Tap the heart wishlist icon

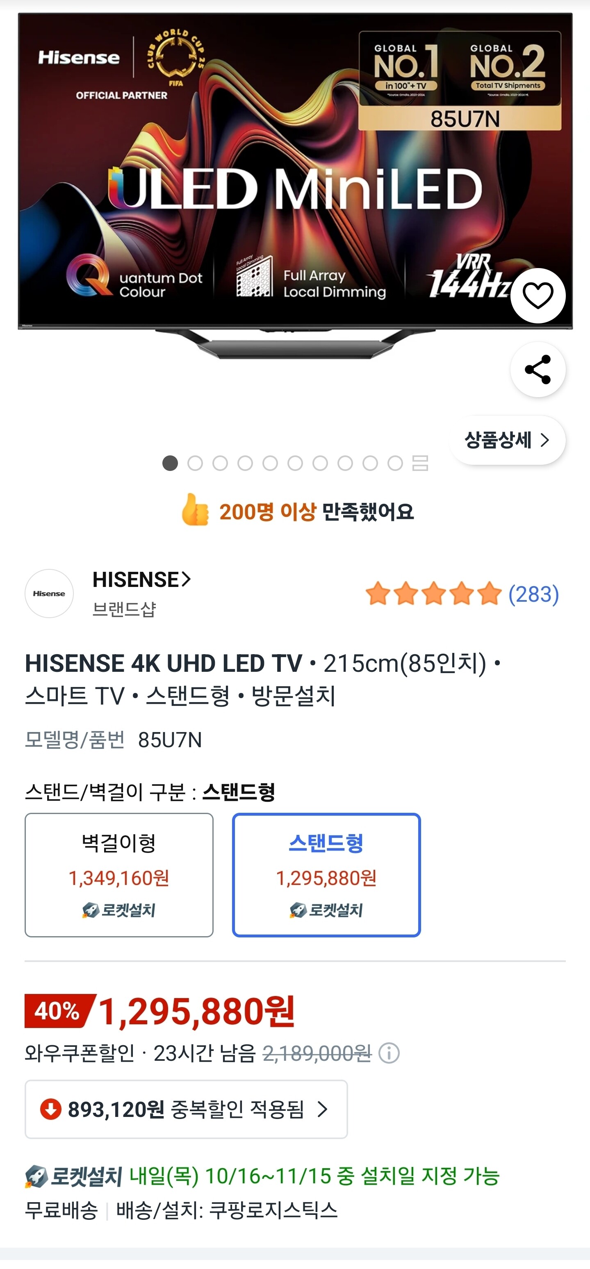pos(538,296)
